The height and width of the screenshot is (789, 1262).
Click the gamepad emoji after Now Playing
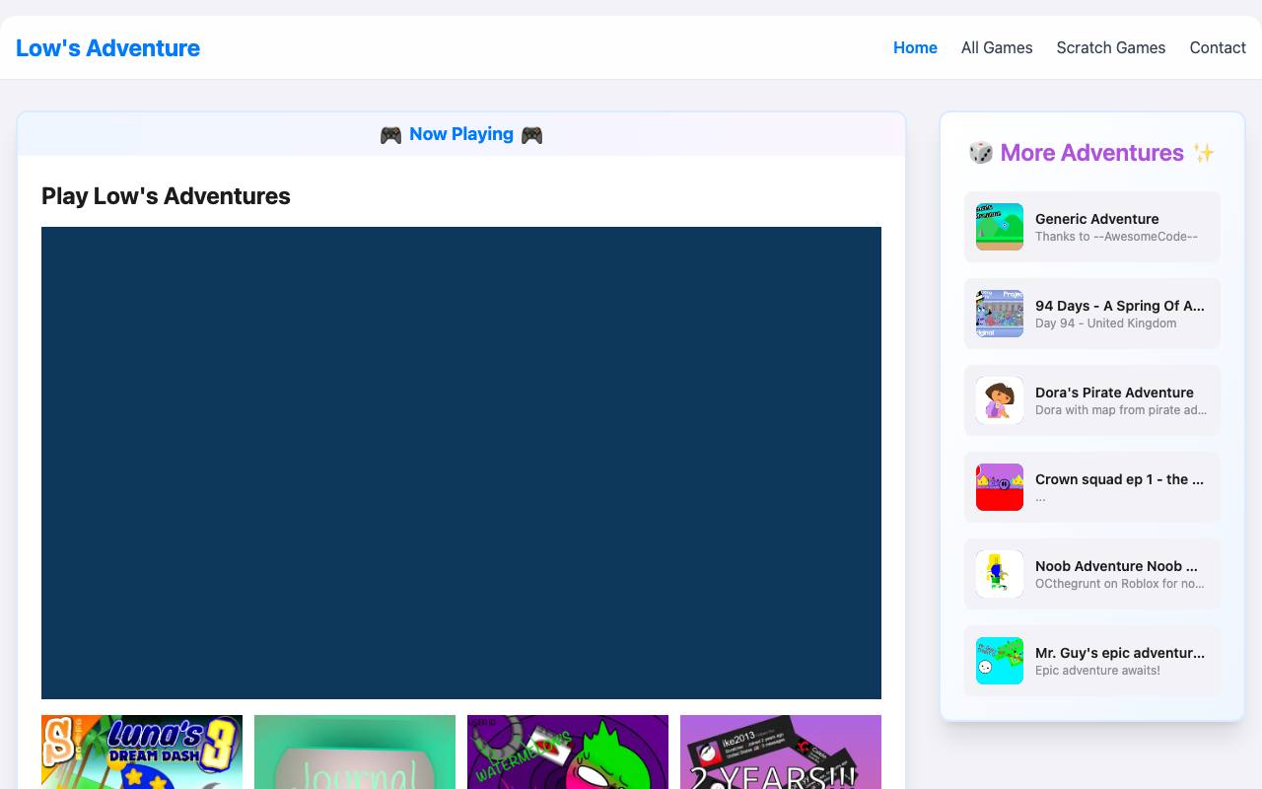pyautogui.click(x=531, y=135)
